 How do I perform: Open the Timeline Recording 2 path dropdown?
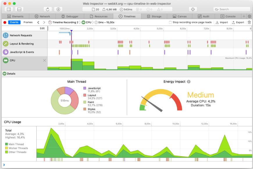click(63, 22)
